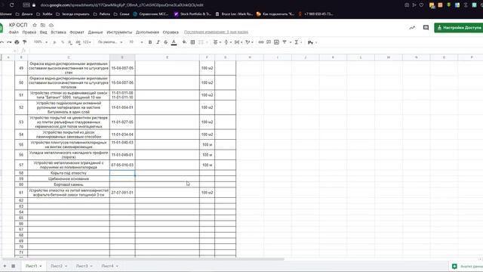Open the Данные menu
The height and width of the screenshot is (272, 483).
pyautogui.click(x=95, y=32)
